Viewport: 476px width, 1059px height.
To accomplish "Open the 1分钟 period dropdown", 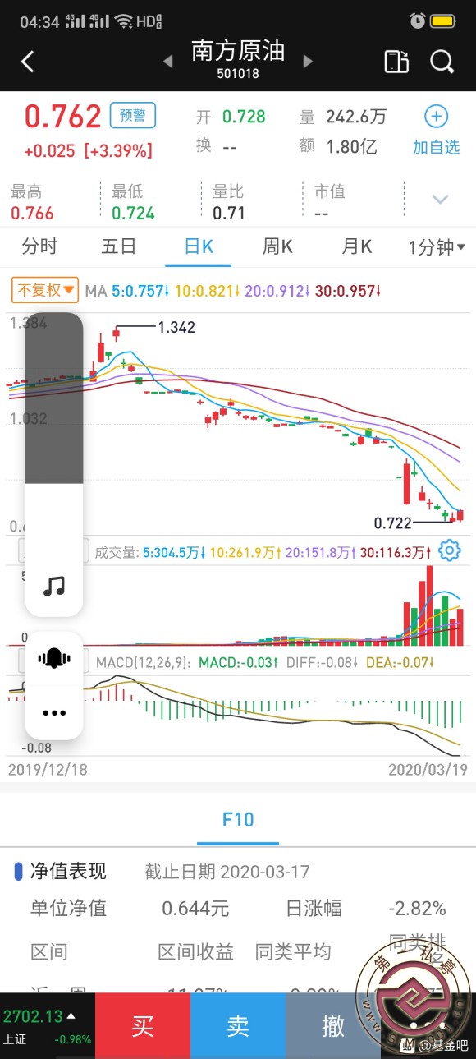I will [437, 247].
